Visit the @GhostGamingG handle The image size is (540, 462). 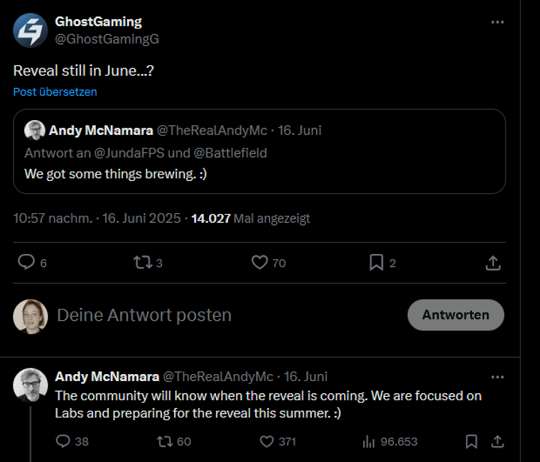(x=107, y=39)
